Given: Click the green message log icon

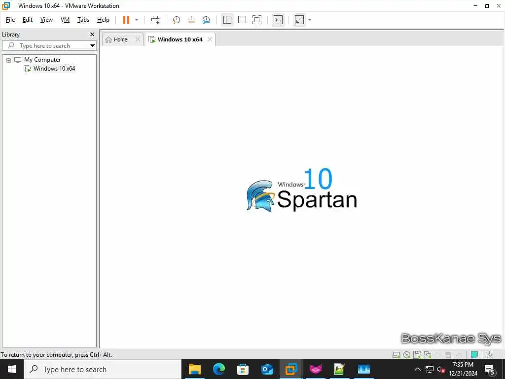Looking at the screenshot, I should [x=474, y=355].
